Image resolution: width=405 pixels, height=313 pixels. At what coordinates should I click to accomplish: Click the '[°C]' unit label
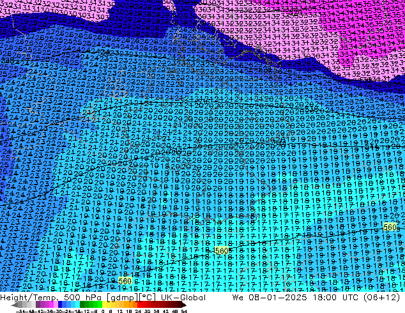pos(147,298)
